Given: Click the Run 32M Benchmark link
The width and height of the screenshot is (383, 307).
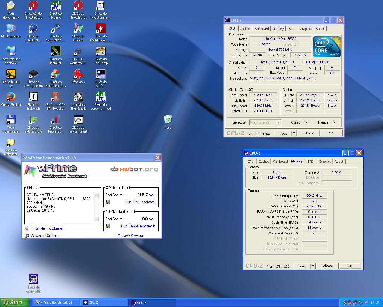Looking at the screenshot, I should click(140, 202).
